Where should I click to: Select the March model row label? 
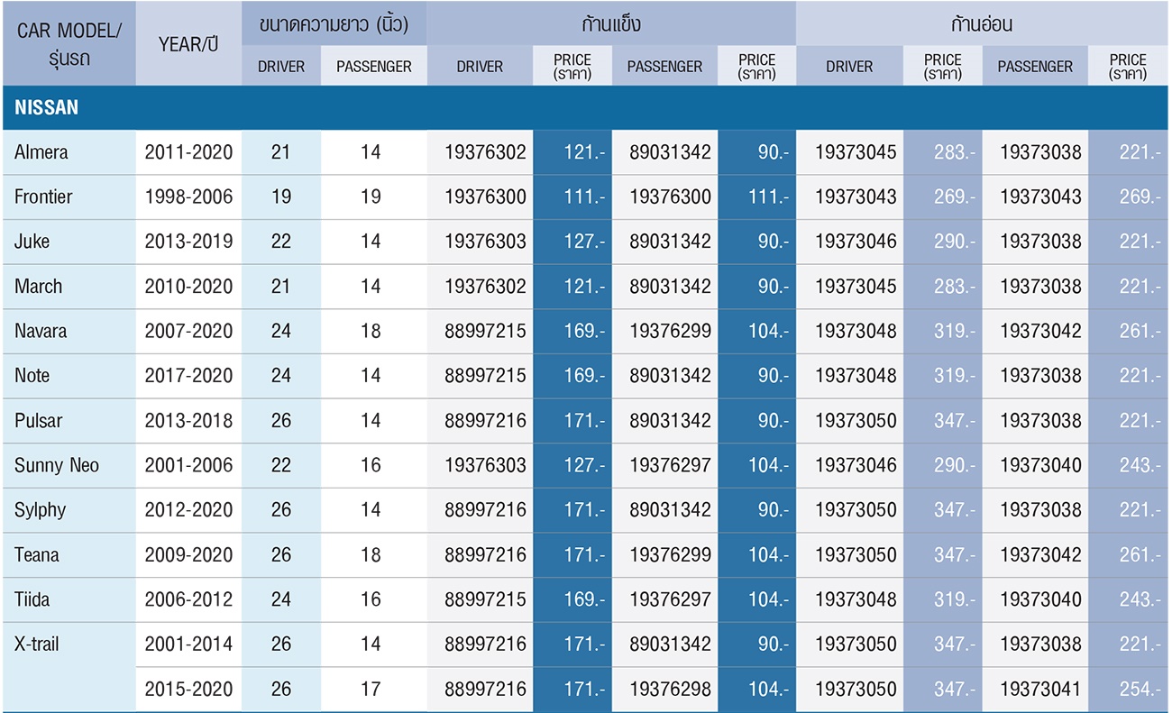pos(39,287)
